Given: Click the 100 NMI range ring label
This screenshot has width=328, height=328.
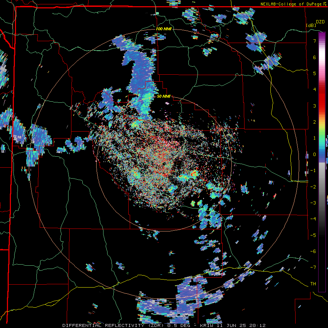Looking at the screenshot, I should pos(164,29).
